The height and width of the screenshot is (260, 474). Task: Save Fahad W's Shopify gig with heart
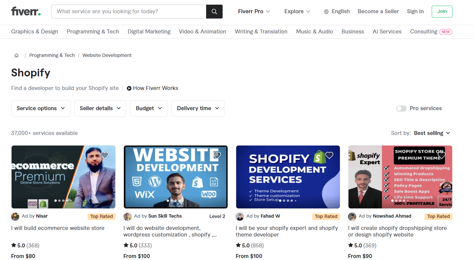[x=329, y=155]
